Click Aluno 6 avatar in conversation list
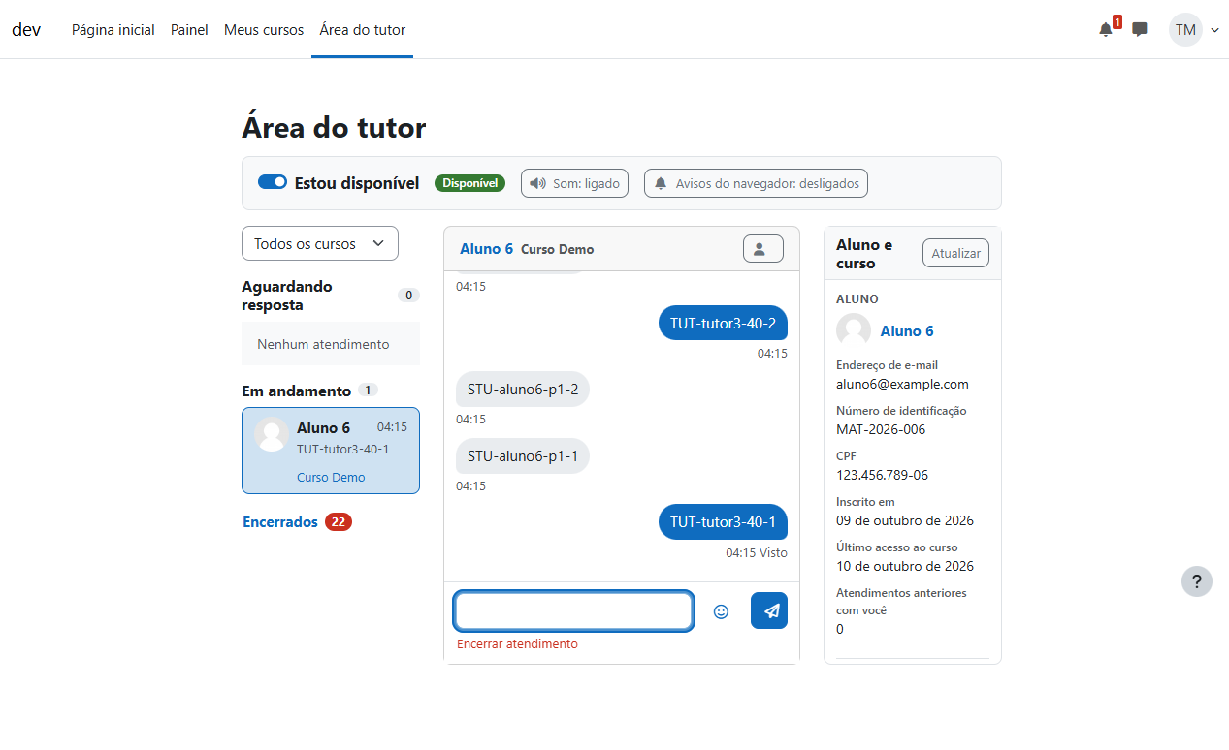The image size is (1229, 750). coord(272,434)
